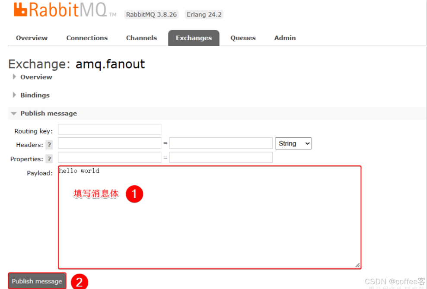Click the Routing key: label
Screen dimensions: 427x289
pos(34,131)
